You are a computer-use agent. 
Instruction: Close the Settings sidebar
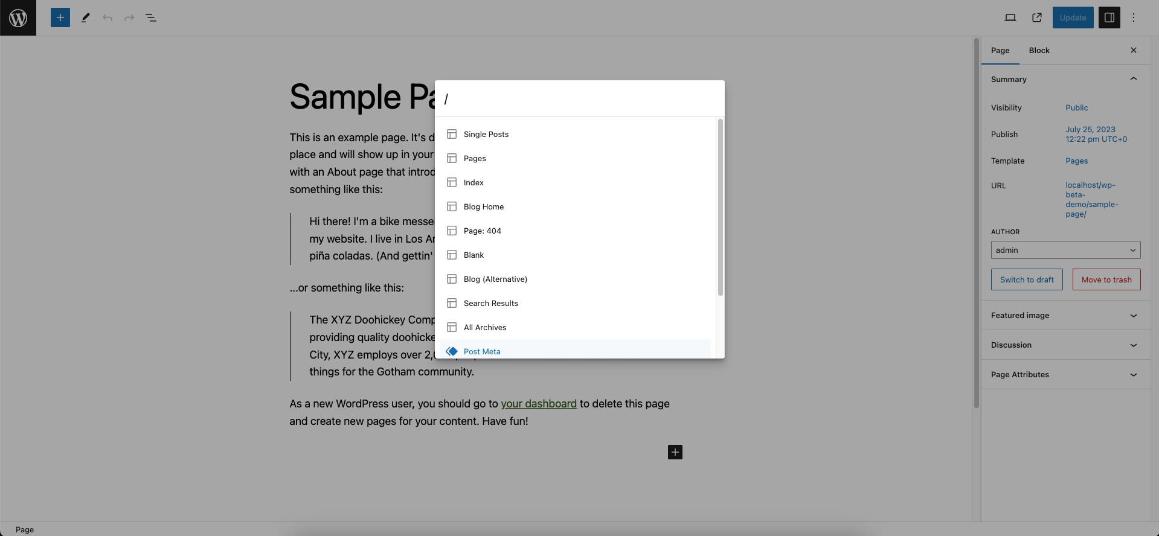[x=1134, y=50]
